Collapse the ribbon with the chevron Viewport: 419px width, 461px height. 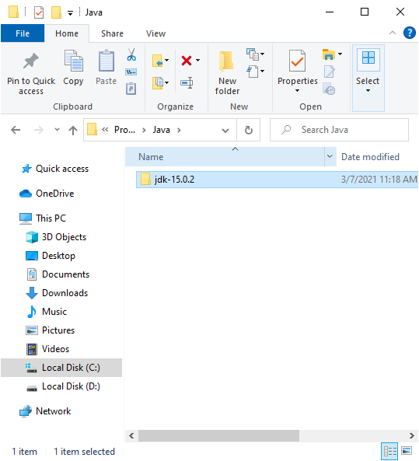pos(393,33)
